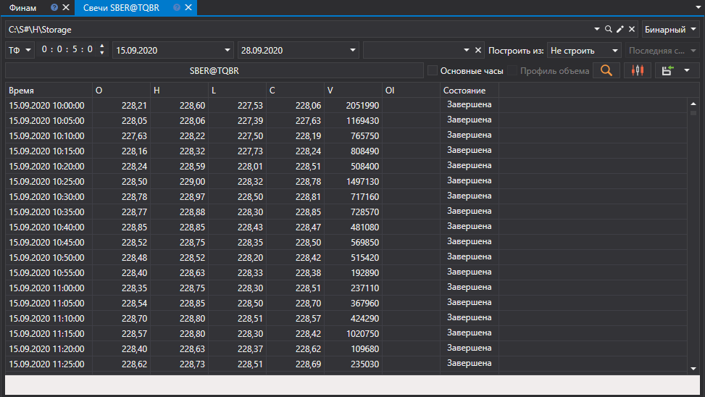Open help icon on Финам tab
The width and height of the screenshot is (705, 397).
[54, 8]
